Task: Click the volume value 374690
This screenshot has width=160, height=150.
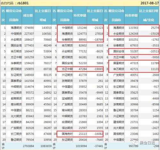Action: (x=29, y=28)
